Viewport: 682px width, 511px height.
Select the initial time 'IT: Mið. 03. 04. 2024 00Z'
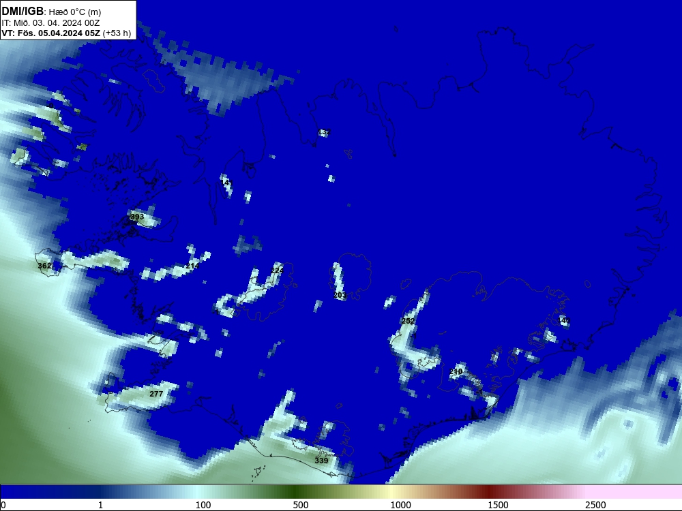[x=50, y=22]
